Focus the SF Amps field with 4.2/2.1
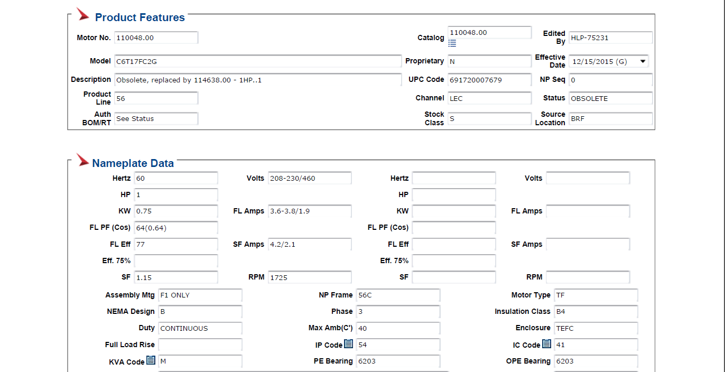725x372 pixels. pyautogui.click(x=310, y=245)
